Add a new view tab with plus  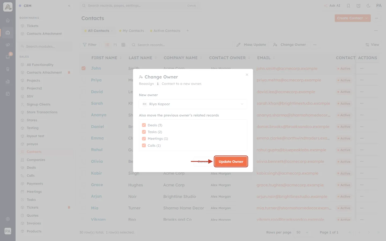[188, 31]
